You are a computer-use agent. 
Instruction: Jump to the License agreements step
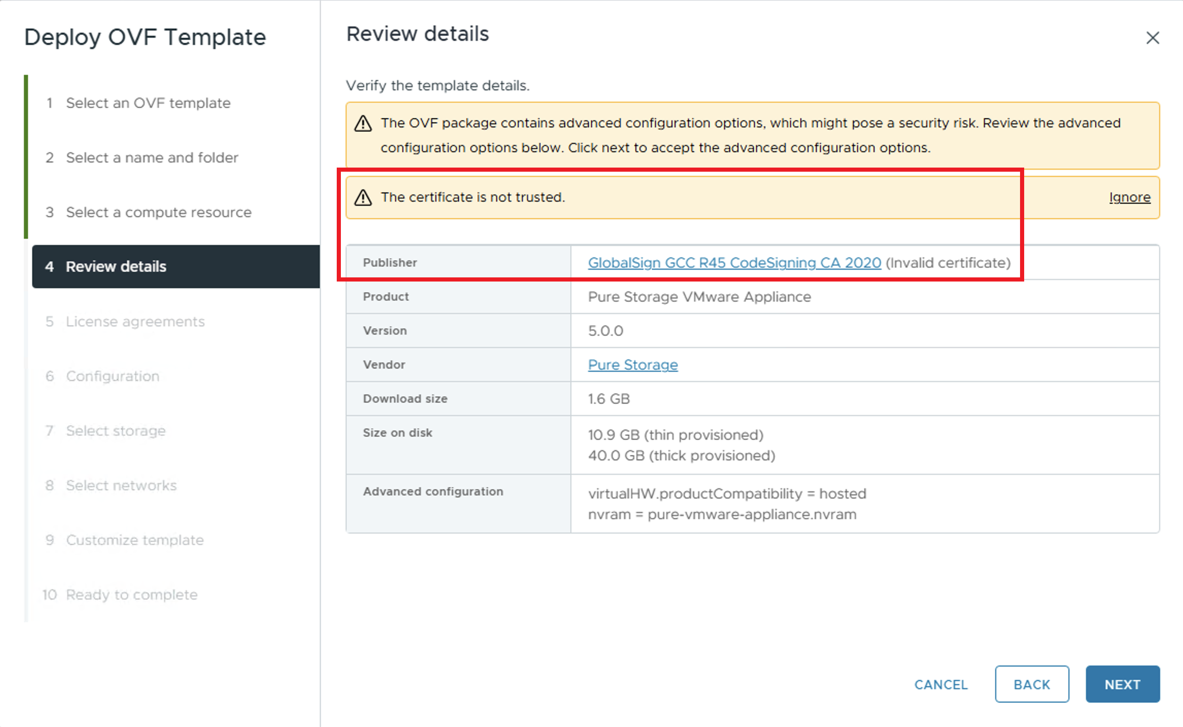tap(135, 321)
